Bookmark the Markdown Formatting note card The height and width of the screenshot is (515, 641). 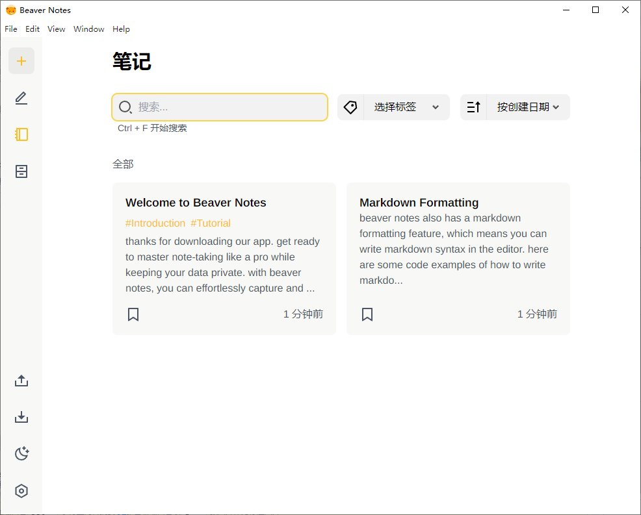click(x=367, y=314)
